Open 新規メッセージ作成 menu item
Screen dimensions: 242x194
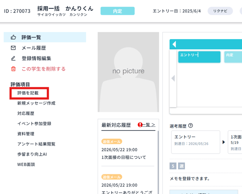(x=36, y=103)
